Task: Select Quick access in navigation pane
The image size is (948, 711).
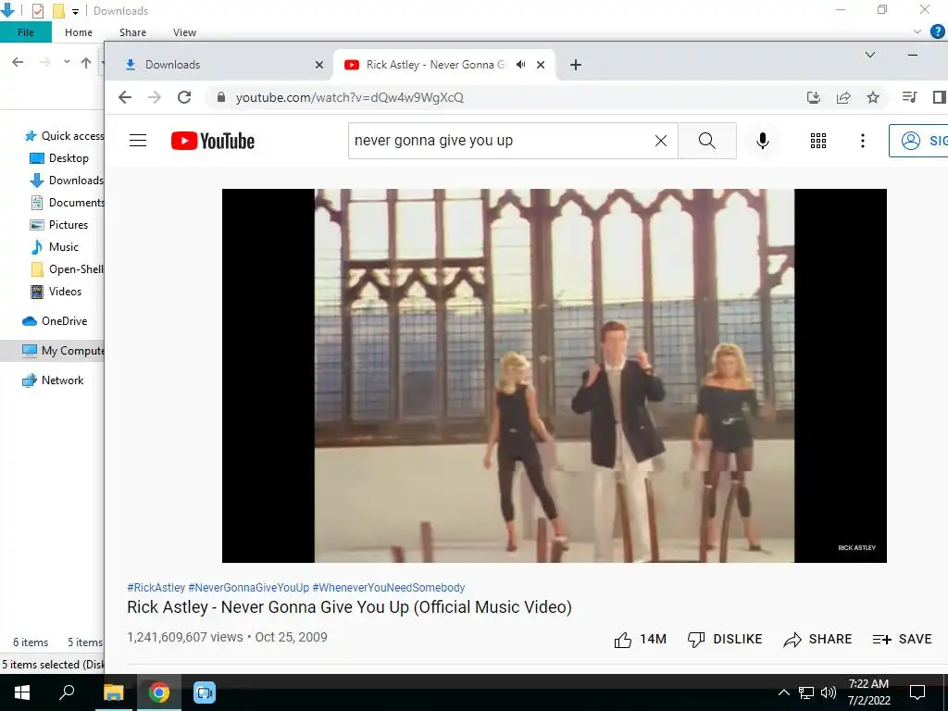Action: point(66,136)
